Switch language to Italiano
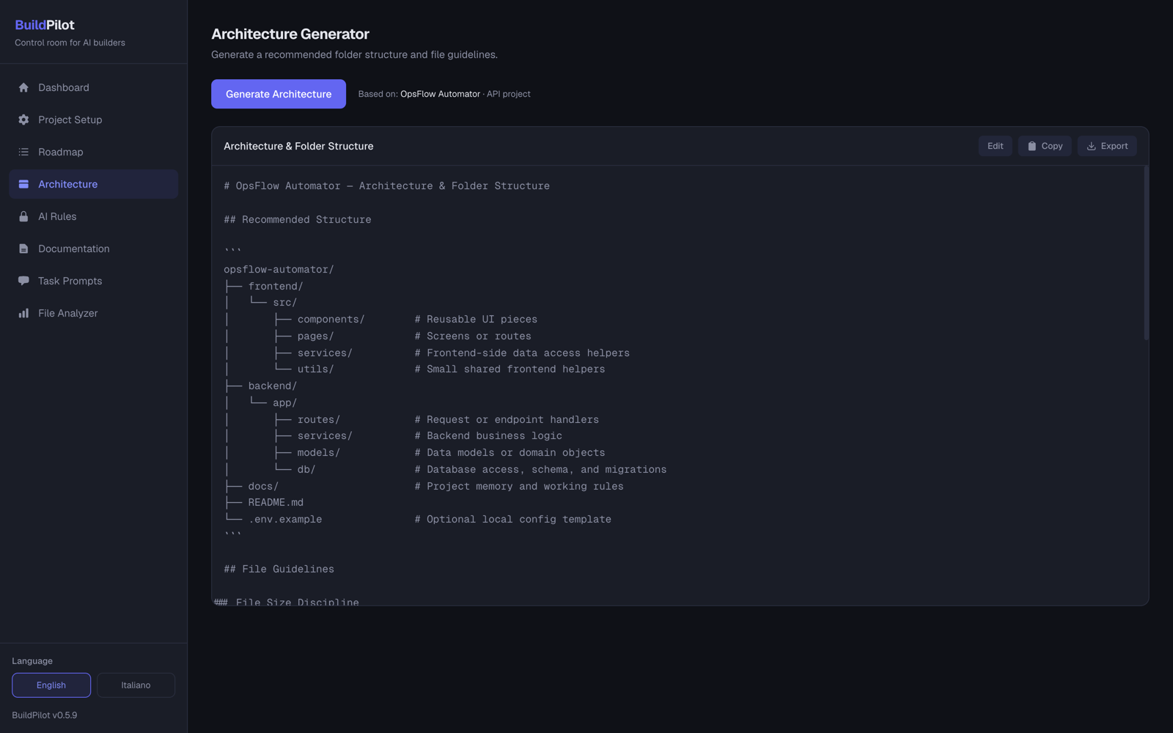 pyautogui.click(x=136, y=685)
